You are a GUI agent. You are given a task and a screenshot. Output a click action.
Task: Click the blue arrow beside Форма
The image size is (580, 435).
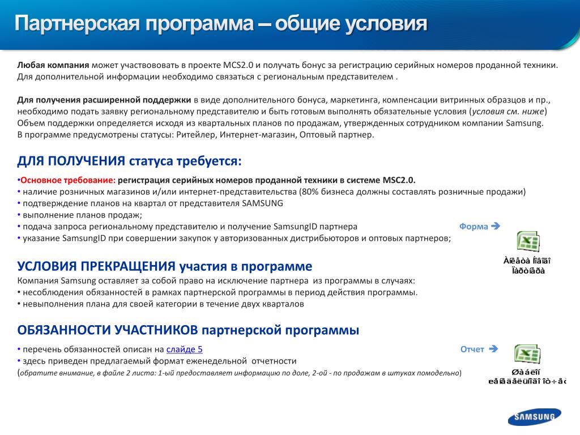496,226
